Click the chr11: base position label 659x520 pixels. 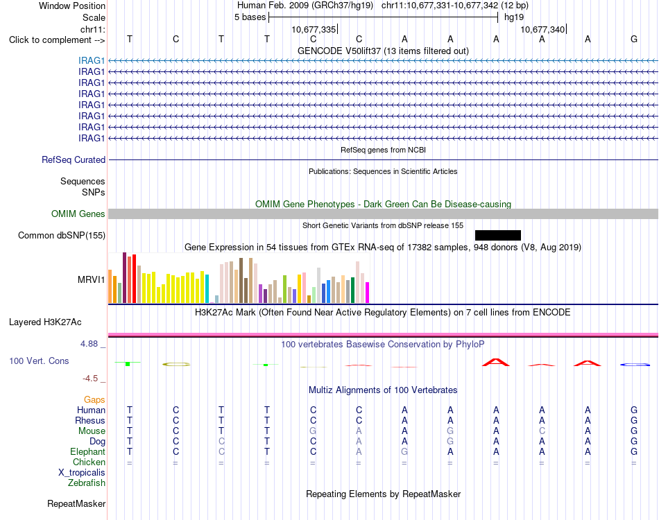[92, 29]
